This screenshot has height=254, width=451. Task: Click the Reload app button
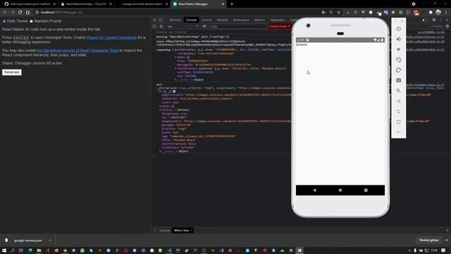point(12,72)
